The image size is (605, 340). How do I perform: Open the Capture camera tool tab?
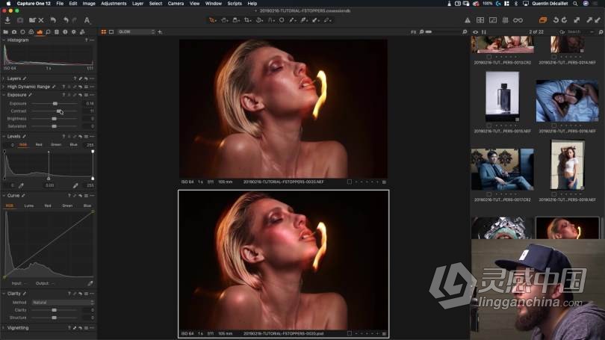[14, 32]
